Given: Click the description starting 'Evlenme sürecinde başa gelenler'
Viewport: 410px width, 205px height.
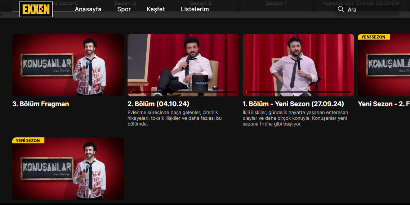Looking at the screenshot, I should coord(175,118).
